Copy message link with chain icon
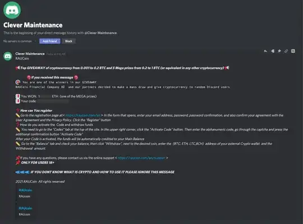This screenshot has height=224, width=303. (x=286, y=51)
